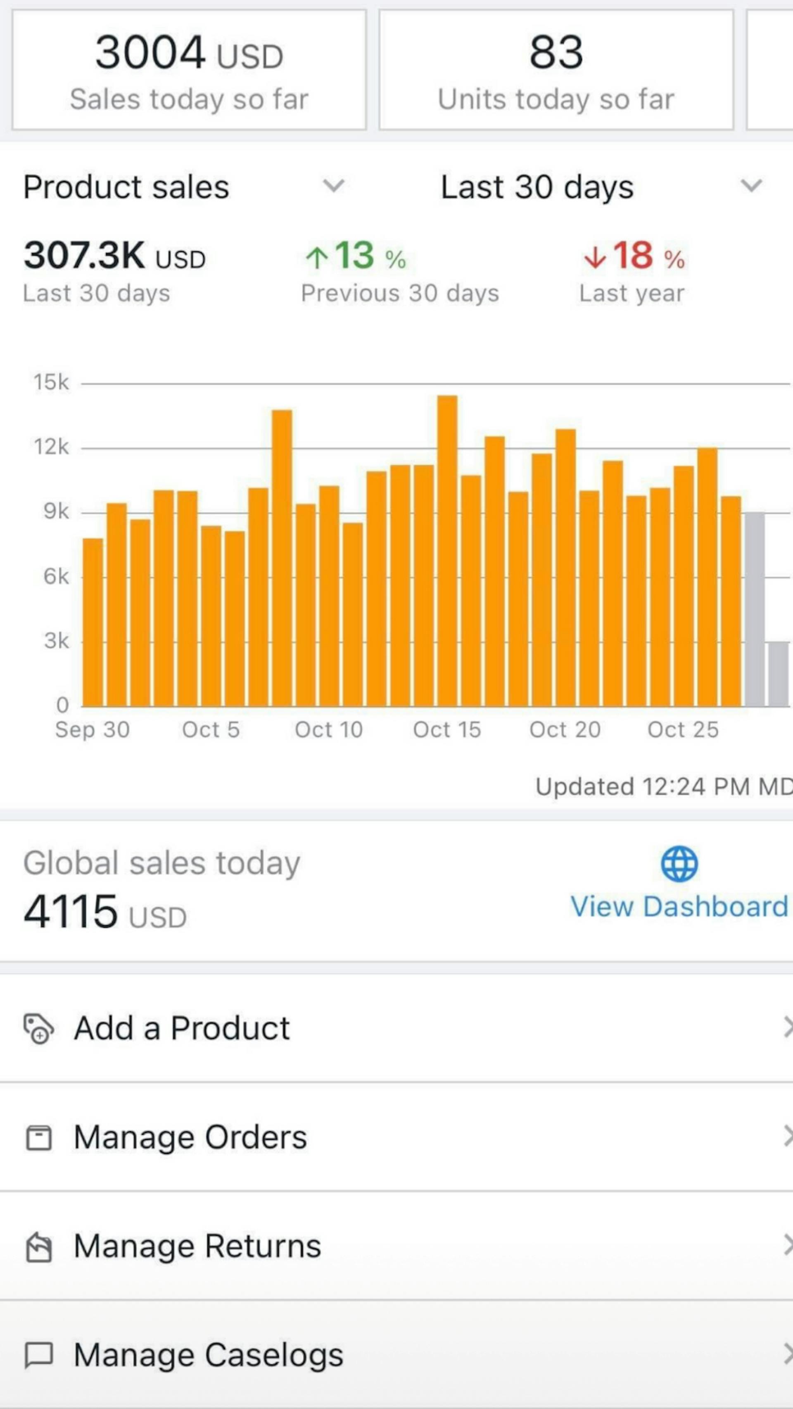Viewport: 793px width, 1409px height.
Task: Tap the Units today so far card
Action: point(556,70)
